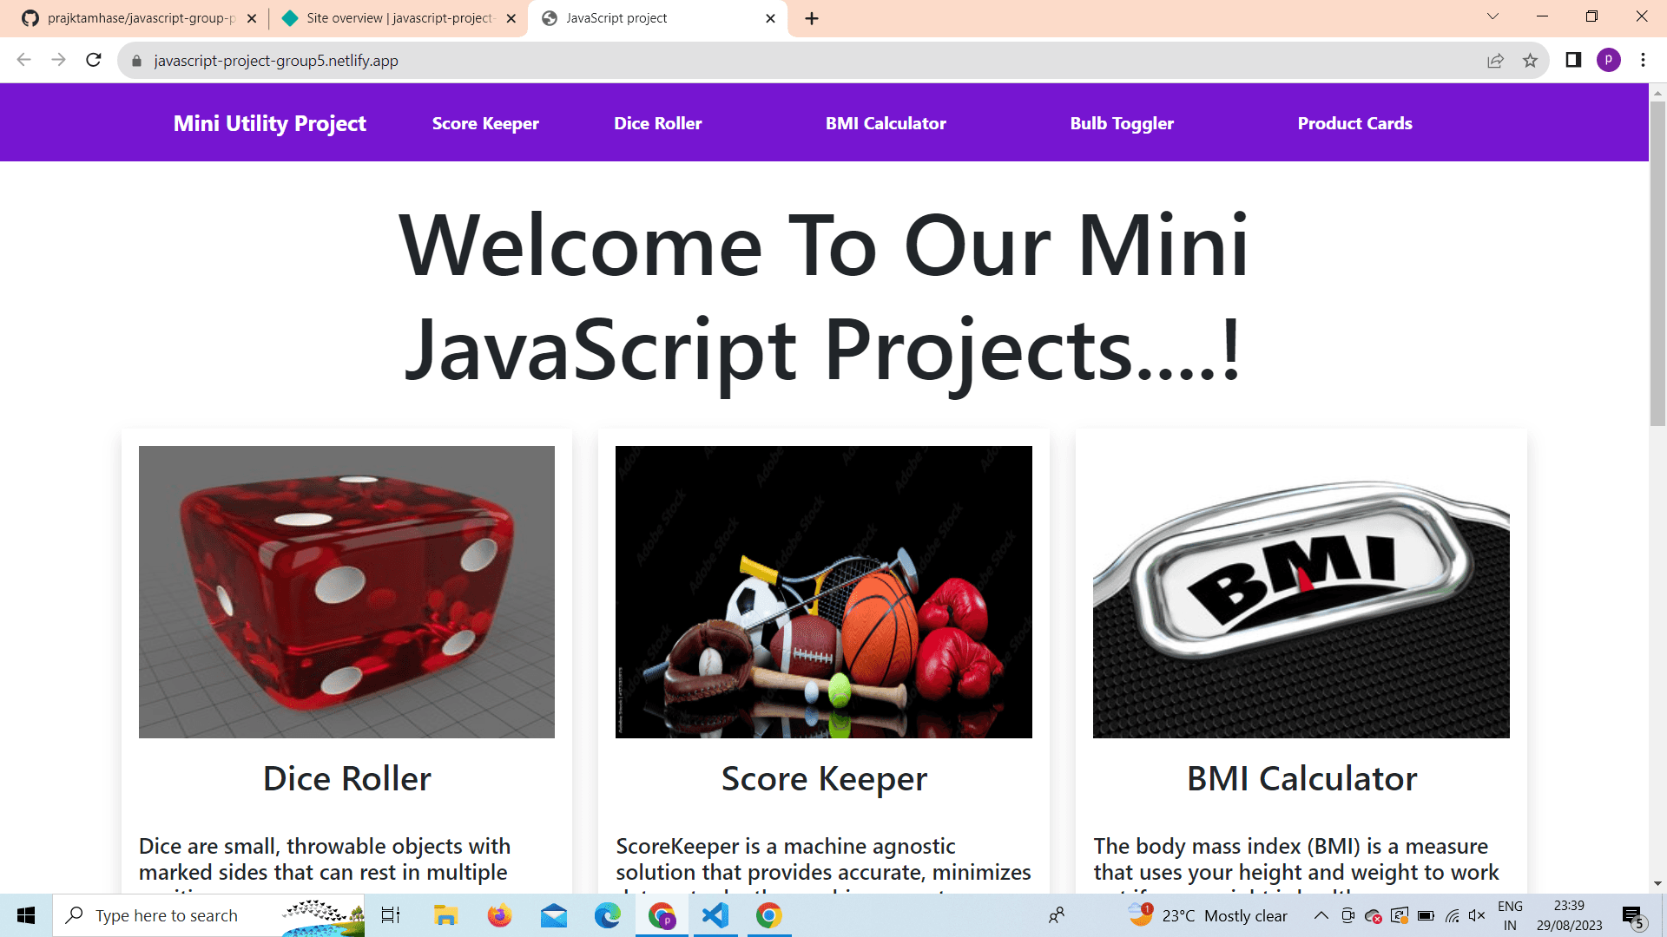This screenshot has height=937, width=1667.
Task: Launch Visual Studio Code from taskbar
Action: (715, 915)
